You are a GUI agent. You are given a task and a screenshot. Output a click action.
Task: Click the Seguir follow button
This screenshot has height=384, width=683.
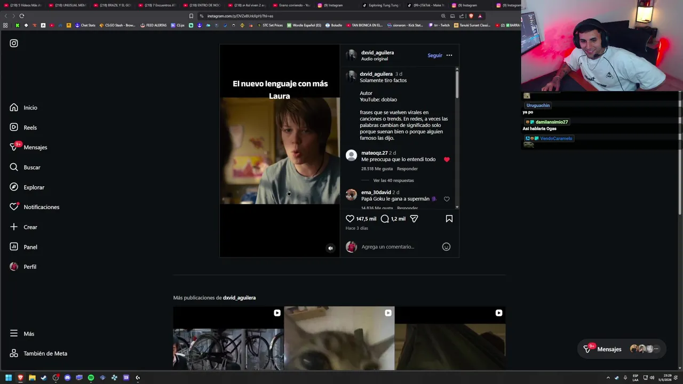point(434,55)
